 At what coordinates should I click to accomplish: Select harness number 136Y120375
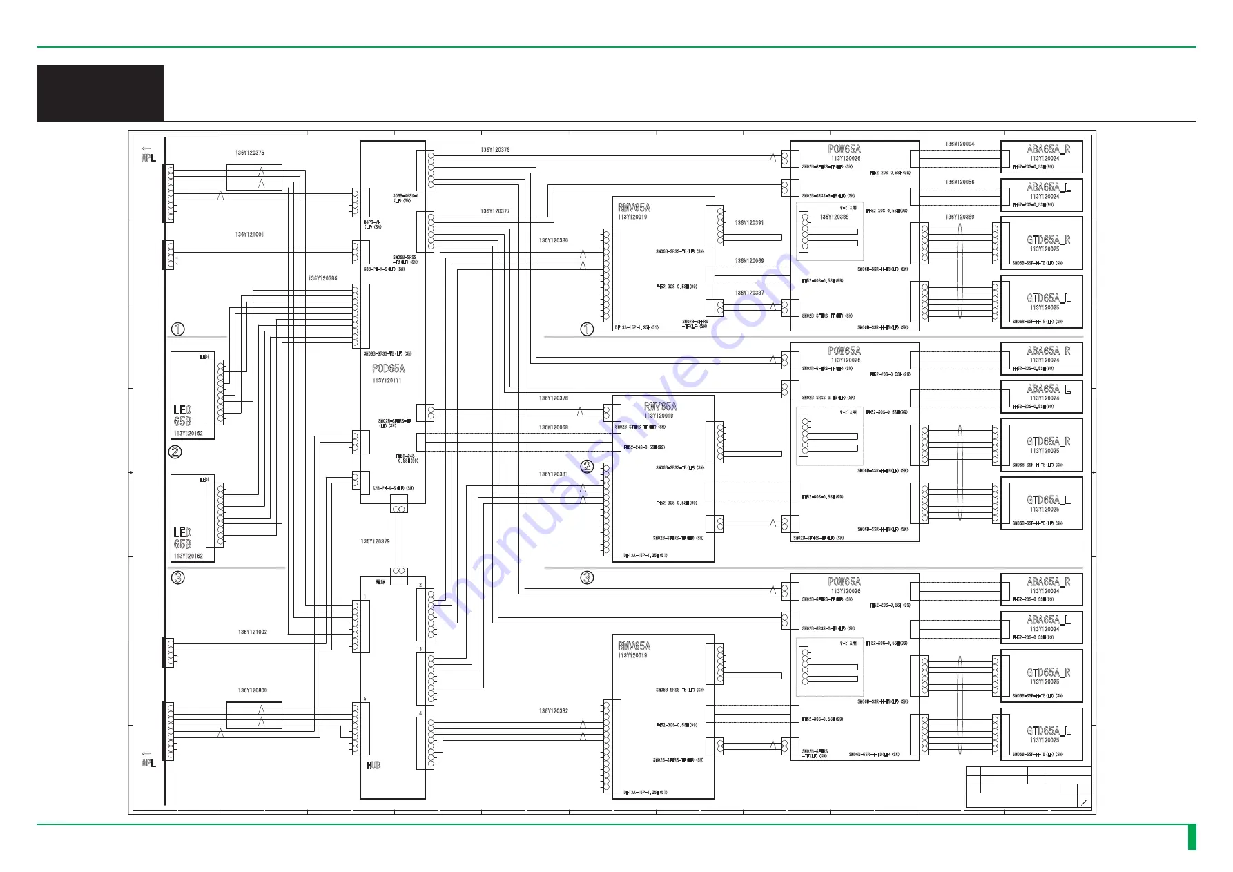[x=249, y=153]
